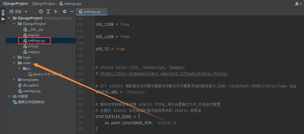Click the jquery JS file icon
The width and height of the screenshot is (304, 134).
[x=30, y=74]
